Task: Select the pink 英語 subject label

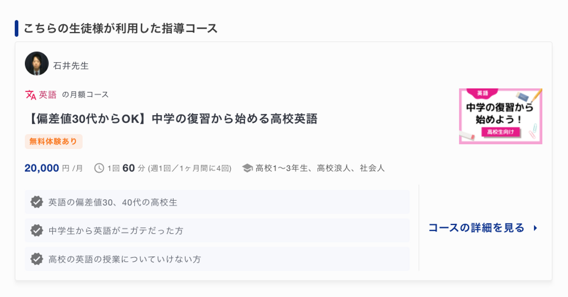Action: [48, 95]
